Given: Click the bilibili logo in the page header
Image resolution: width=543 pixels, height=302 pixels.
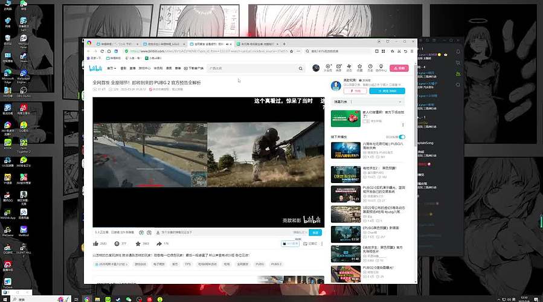Looking at the screenshot, I should pos(95,68).
